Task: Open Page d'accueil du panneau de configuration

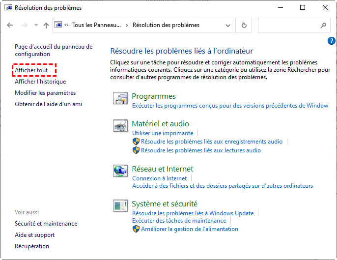Action: 54,50
